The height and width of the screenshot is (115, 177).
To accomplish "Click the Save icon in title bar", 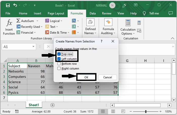I will pos(8,5).
